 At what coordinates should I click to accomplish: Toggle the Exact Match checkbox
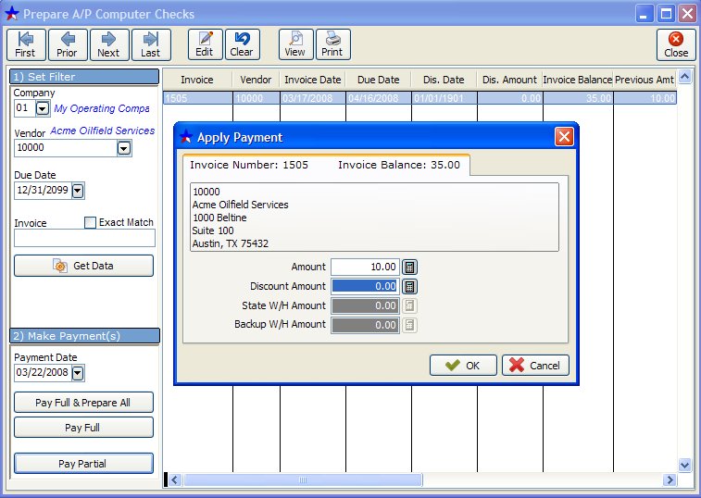90,222
